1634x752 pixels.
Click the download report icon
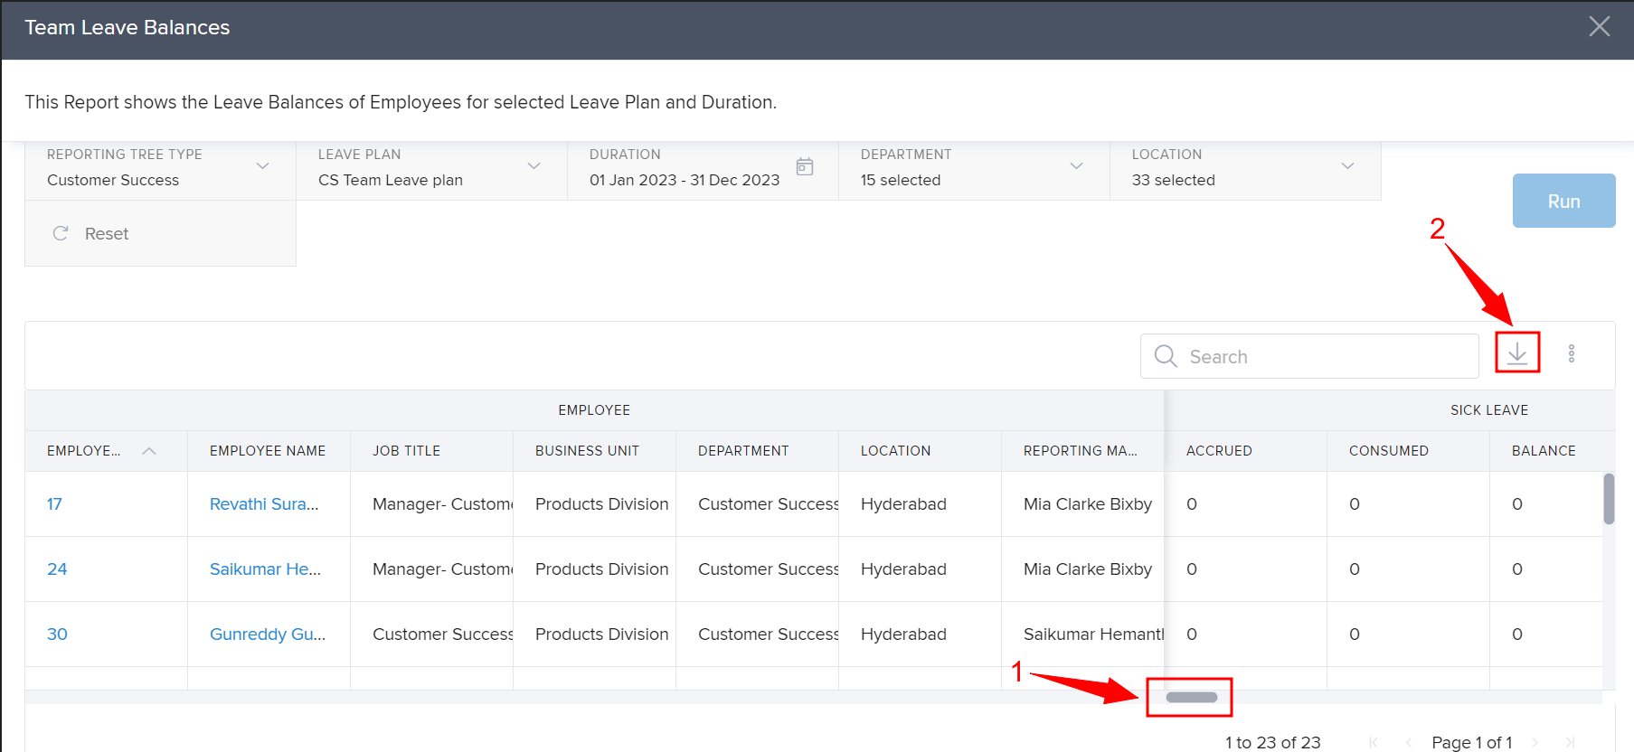tap(1517, 353)
